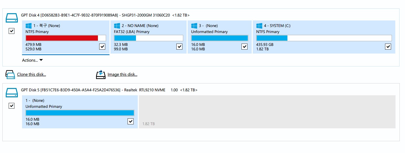Click the usage bar of SYSTEM (C:) partition

pos(324,38)
